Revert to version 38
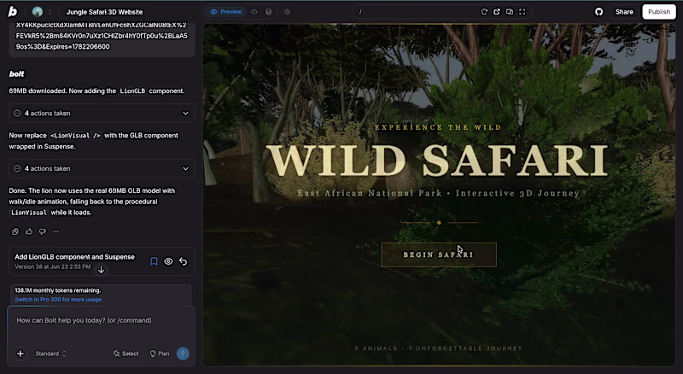This screenshot has height=374, width=683. [x=184, y=261]
